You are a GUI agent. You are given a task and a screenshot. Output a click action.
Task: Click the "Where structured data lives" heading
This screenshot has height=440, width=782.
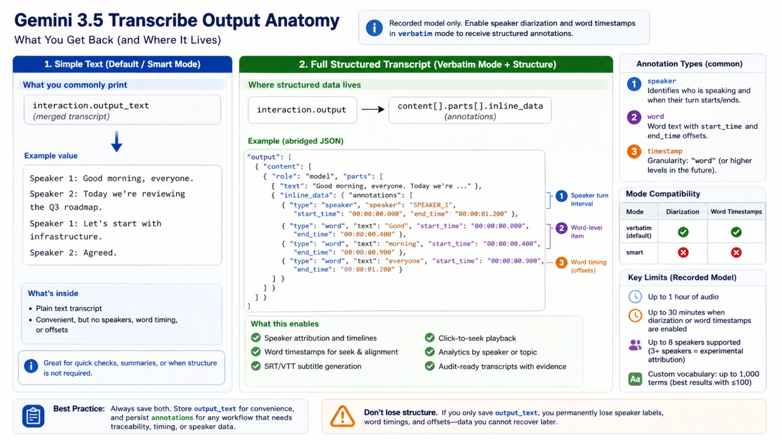[x=305, y=85]
